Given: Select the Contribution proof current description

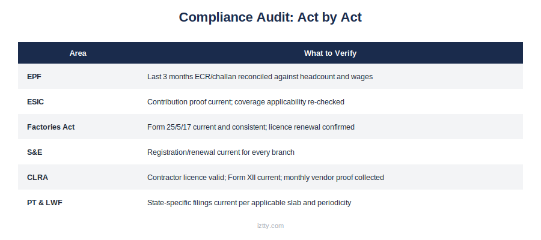Looking at the screenshot, I should click(x=246, y=101).
